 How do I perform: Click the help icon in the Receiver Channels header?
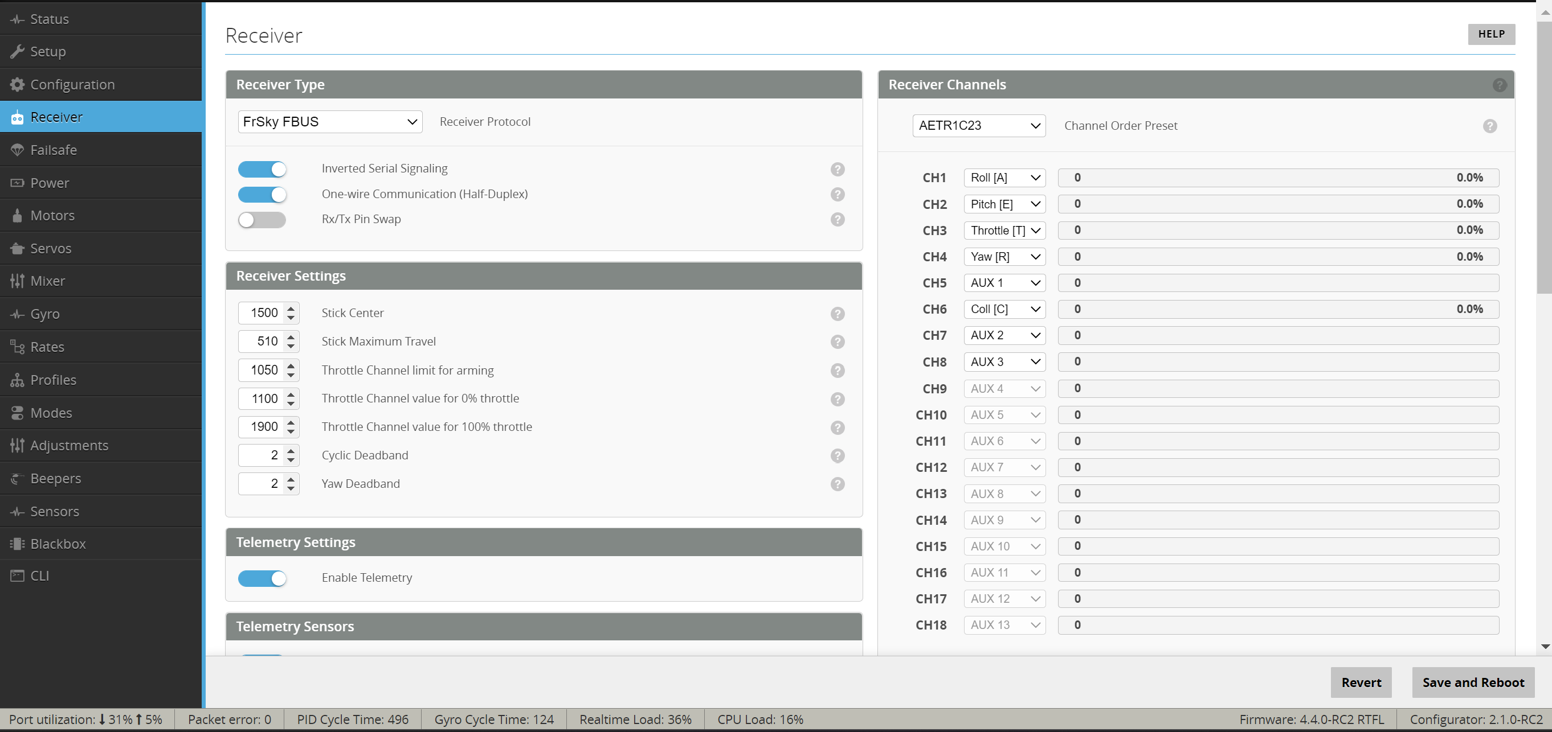(1499, 85)
